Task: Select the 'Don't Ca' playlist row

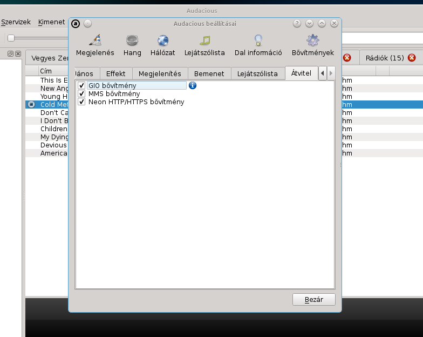Action: click(47, 112)
